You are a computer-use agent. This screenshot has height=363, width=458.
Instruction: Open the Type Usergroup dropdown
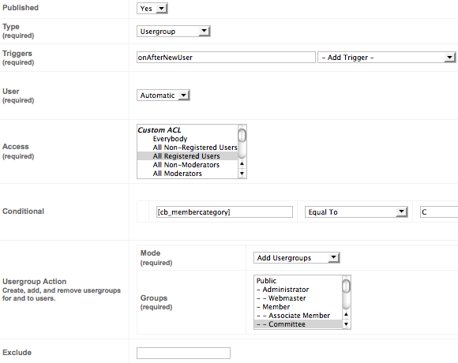[174, 32]
